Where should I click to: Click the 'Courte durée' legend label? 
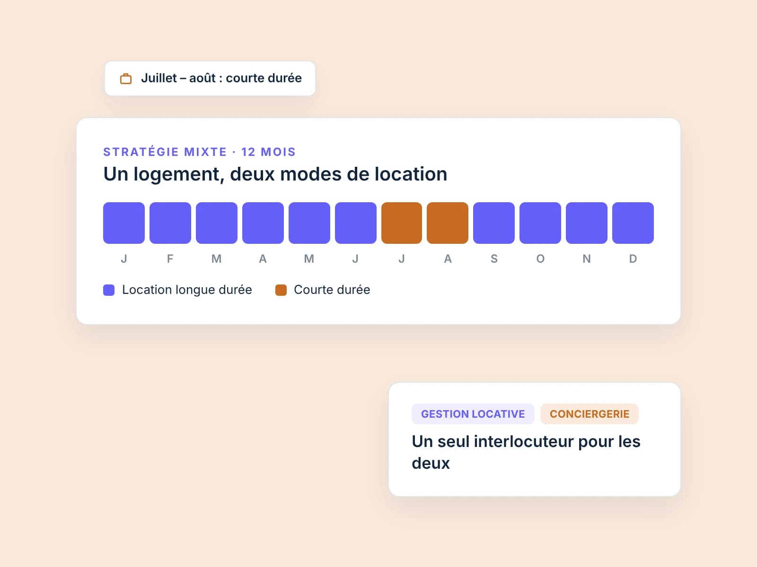coord(332,290)
